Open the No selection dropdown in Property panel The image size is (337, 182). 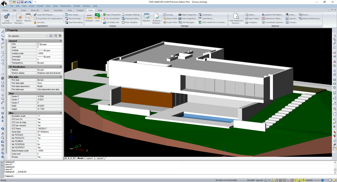pos(46,36)
